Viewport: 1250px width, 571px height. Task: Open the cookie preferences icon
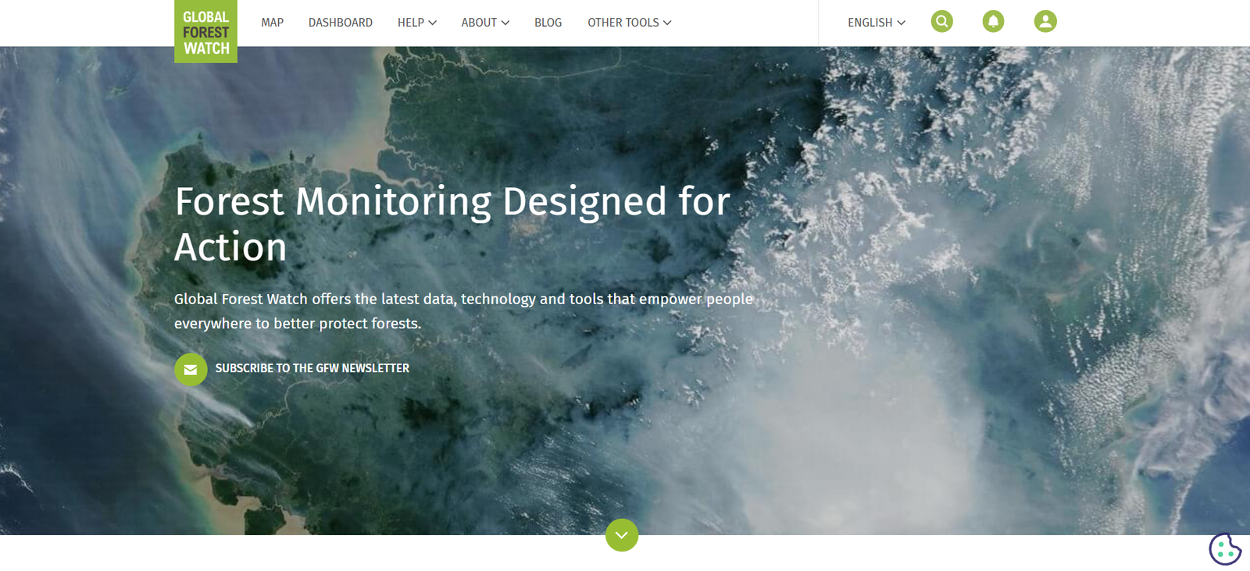click(1225, 549)
